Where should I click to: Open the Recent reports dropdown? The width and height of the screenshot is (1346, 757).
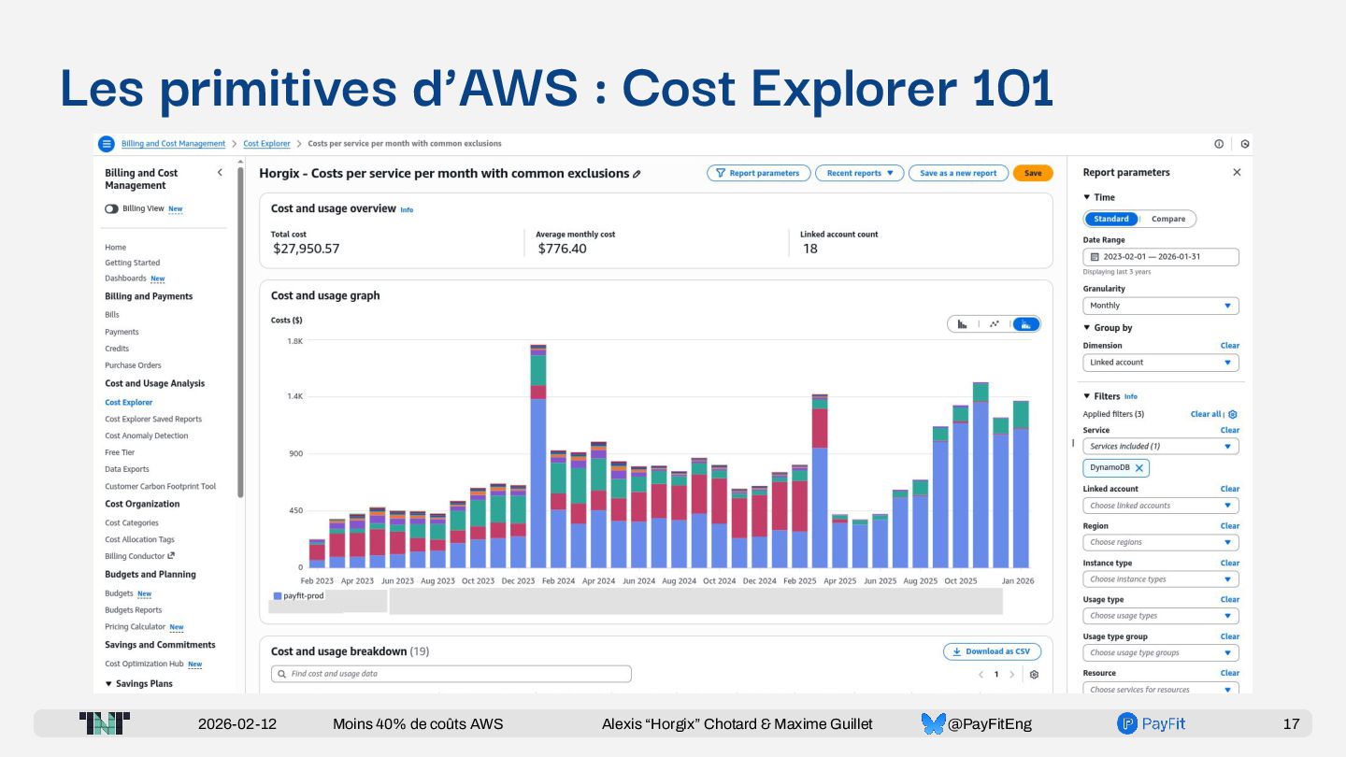[860, 173]
